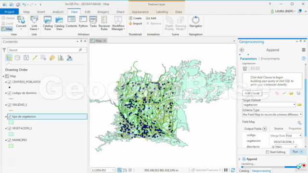Switch to Global view mode
This screenshot has height=173, width=308.
(8, 18)
